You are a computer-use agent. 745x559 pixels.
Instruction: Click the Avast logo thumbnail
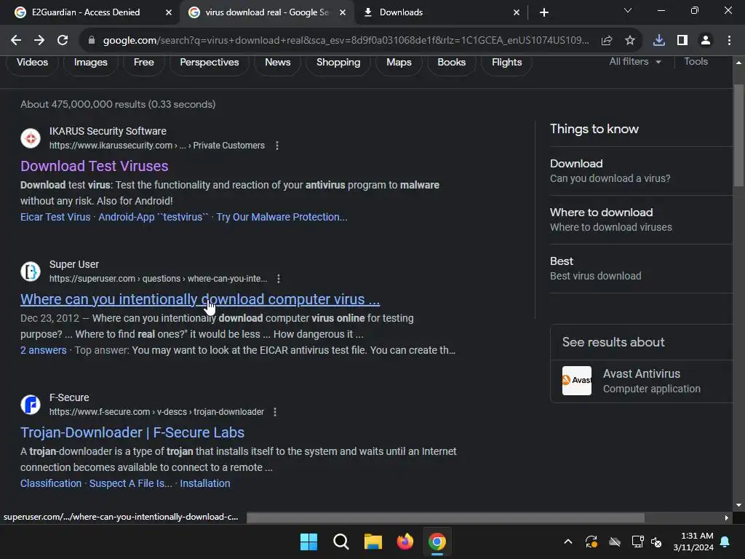coord(577,380)
